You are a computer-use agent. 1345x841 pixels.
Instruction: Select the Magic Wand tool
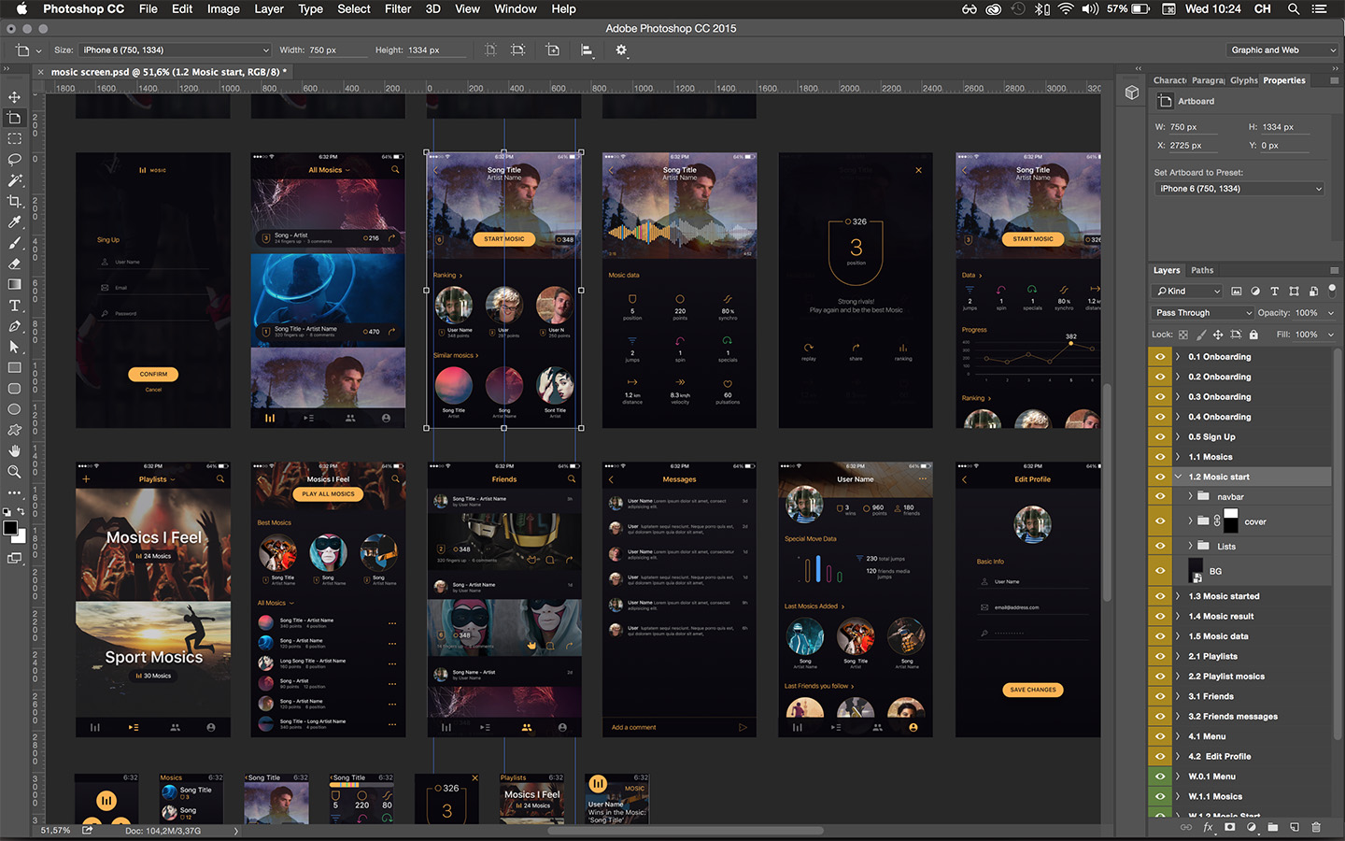point(14,180)
